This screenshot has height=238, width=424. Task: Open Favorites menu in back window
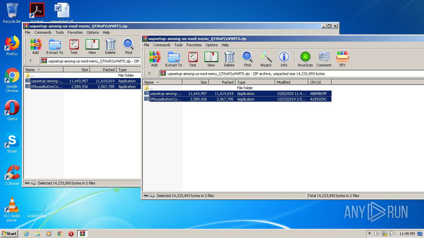(x=75, y=32)
